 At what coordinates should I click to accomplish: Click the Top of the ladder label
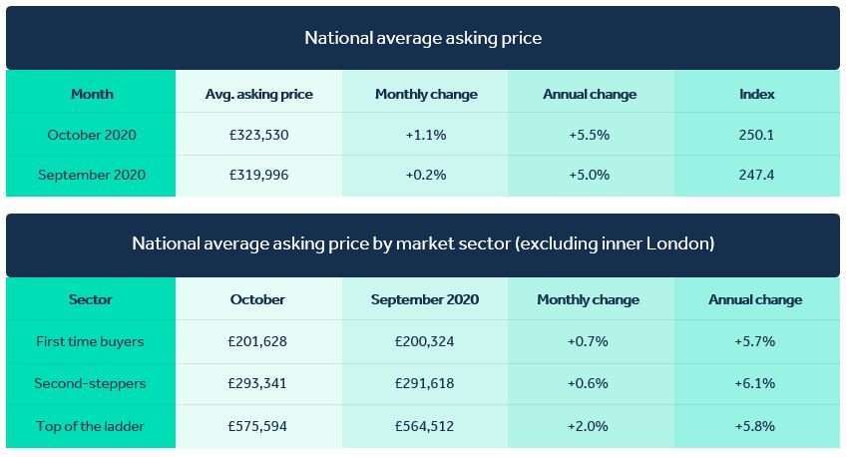click(90, 426)
